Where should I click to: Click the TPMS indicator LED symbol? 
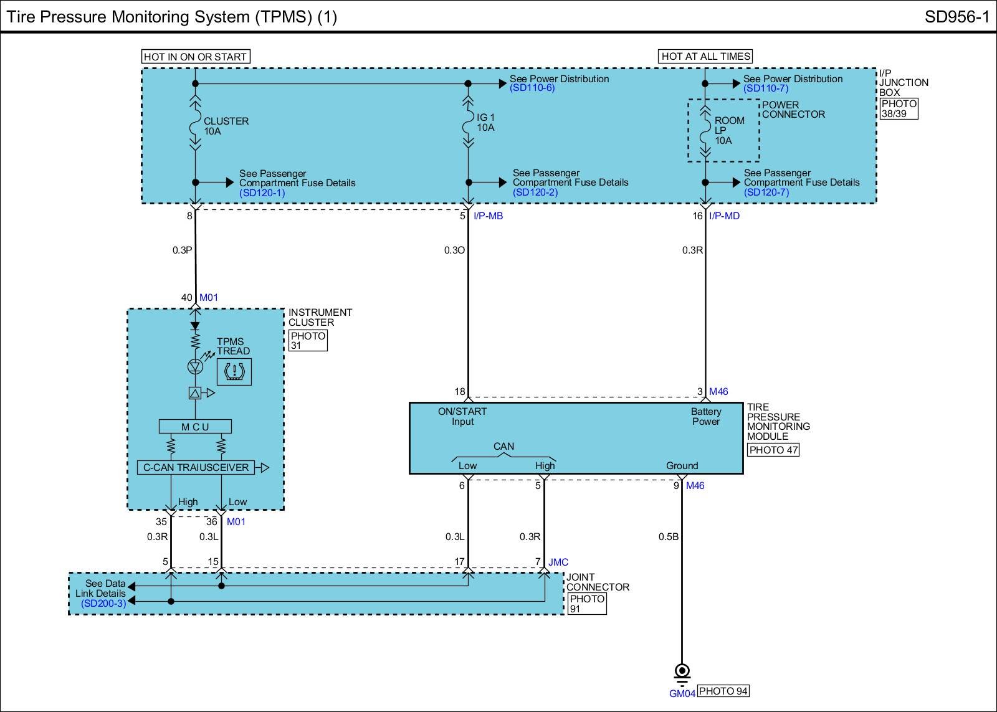[195, 366]
